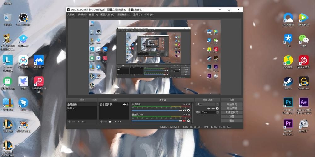The width and height of the screenshot is (315, 157).
Task: Move the scene down with the arrow
Action: 83,122
